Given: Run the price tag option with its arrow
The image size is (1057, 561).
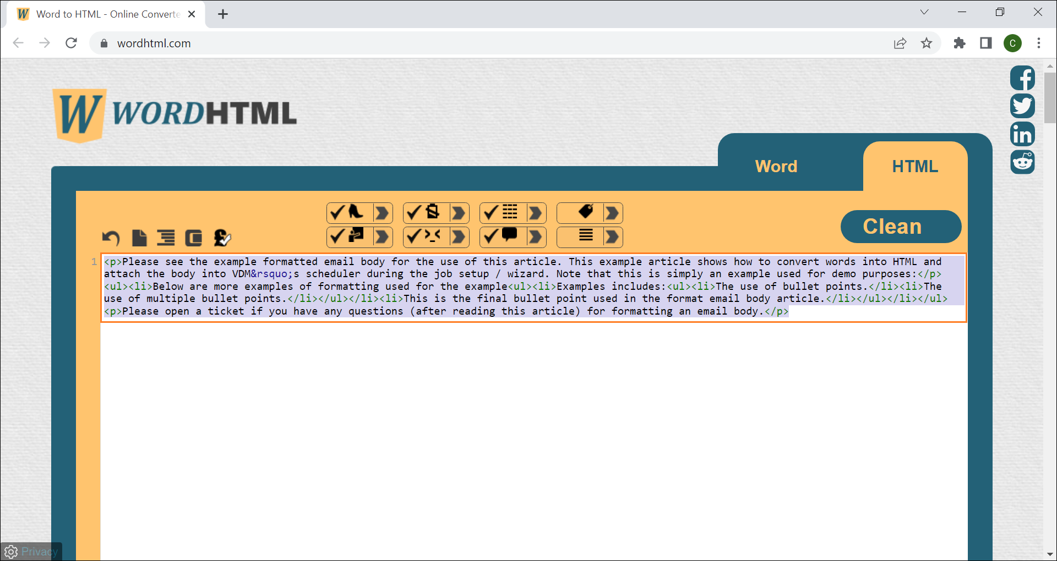Looking at the screenshot, I should pyautogui.click(x=612, y=213).
